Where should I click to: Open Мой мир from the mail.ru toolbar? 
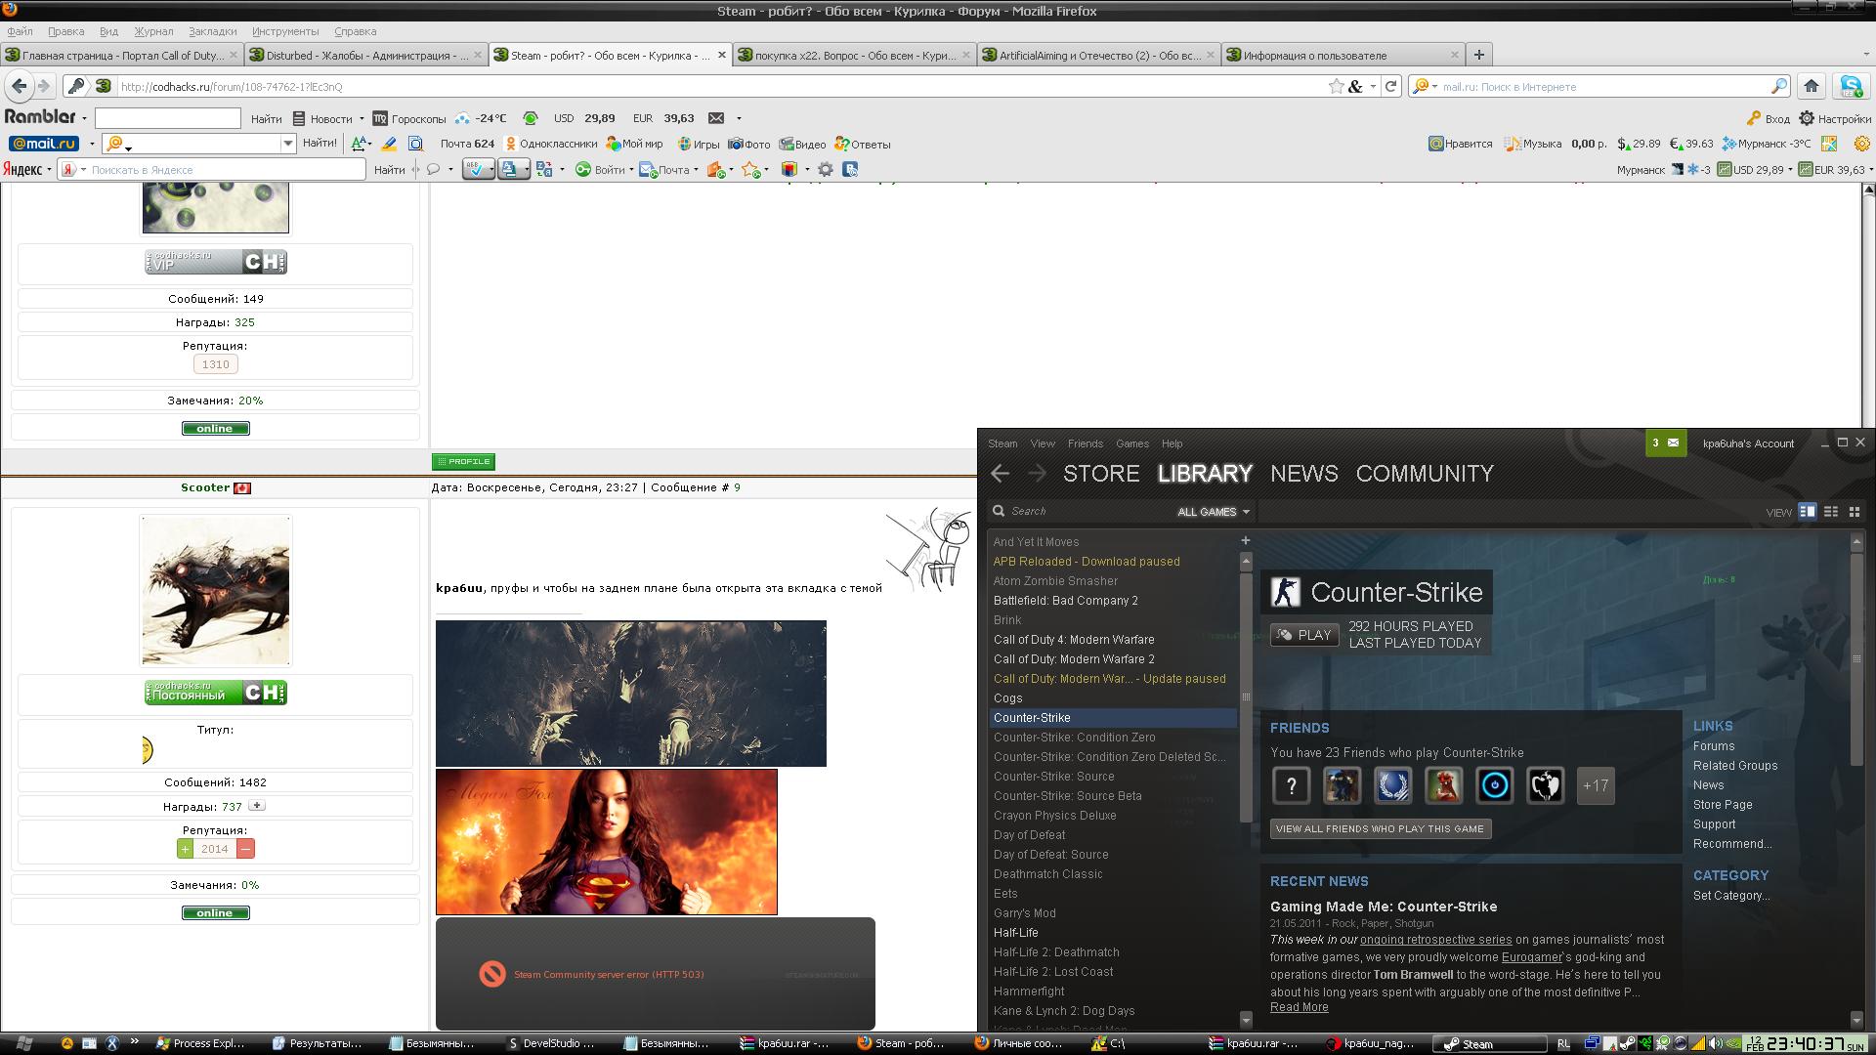(634, 144)
